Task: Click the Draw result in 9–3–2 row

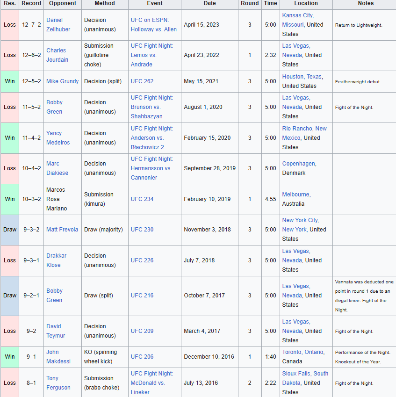Action: pyautogui.click(x=10, y=230)
